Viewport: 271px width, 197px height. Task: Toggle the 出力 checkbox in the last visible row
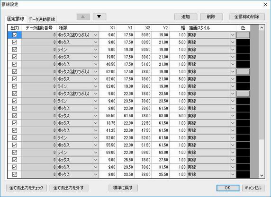click(15, 174)
